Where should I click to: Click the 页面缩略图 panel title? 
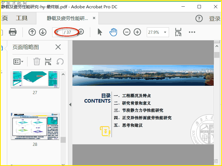point(26,47)
